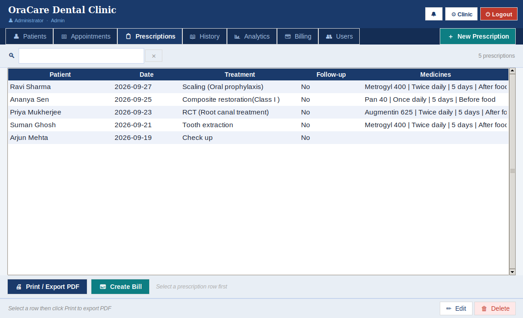This screenshot has width=523, height=318.
Task: Click the Create Bill button
Action: pos(120,287)
